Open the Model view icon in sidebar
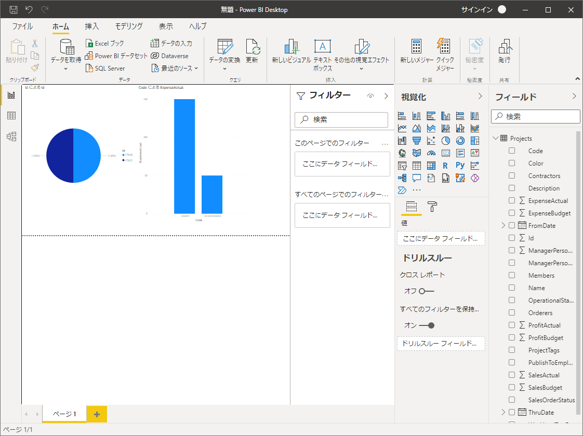 tap(11, 137)
